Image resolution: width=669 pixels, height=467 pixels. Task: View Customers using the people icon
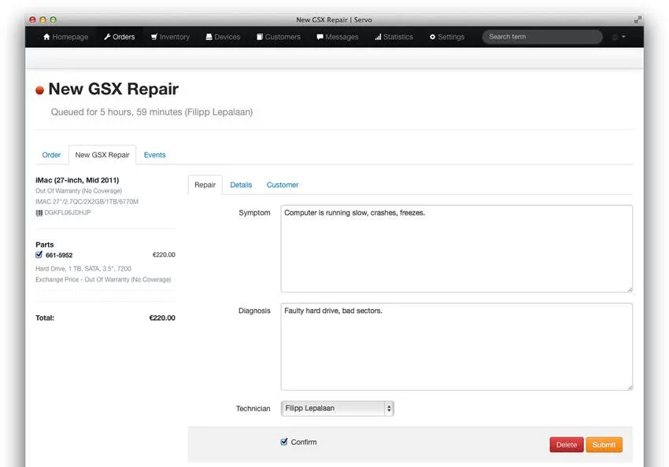[259, 36]
